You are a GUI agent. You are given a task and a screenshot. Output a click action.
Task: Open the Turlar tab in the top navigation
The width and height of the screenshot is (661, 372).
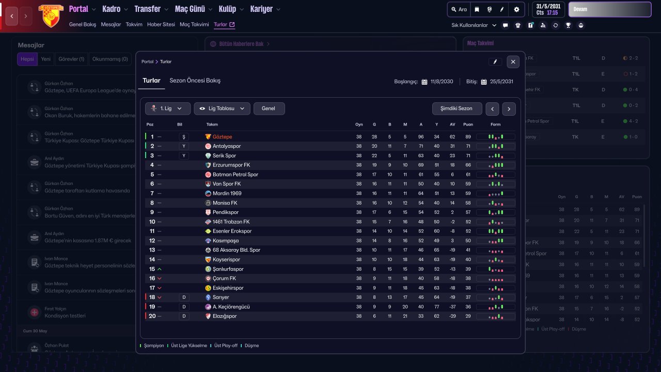point(224,24)
